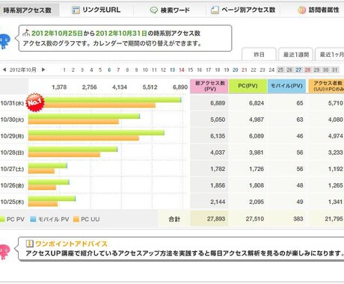
Task: Click the 合計 label
Action: pos(174,219)
